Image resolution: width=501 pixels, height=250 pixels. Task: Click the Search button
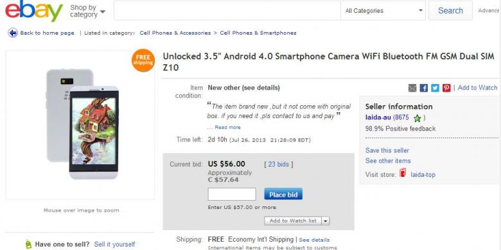tap(450, 10)
